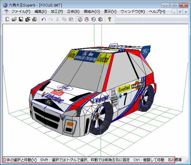Switch to the second cube view-mode icon
Screen dimensions: 191x165
pyautogui.click(x=87, y=20)
